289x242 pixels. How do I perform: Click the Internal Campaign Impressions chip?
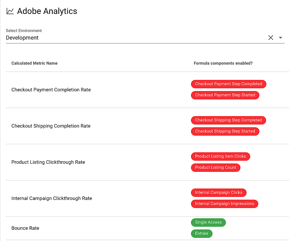click(224, 204)
